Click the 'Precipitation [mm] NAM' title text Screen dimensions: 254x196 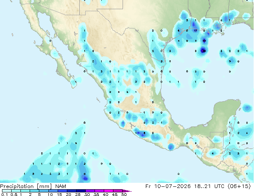coord(33,186)
